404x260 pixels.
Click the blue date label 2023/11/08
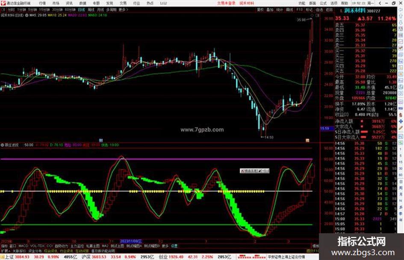click(x=131, y=241)
